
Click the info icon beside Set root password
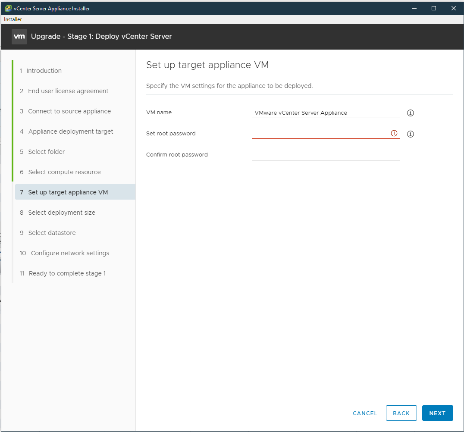(410, 134)
